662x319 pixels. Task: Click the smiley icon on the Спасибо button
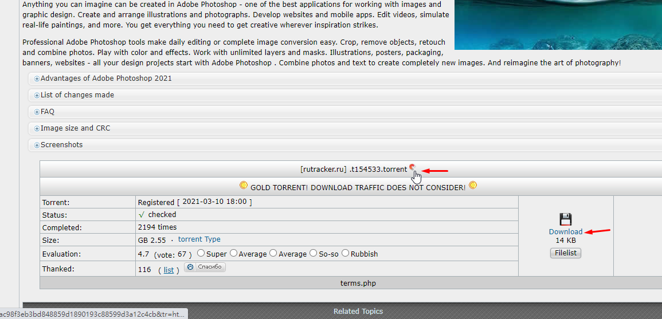[190, 267]
